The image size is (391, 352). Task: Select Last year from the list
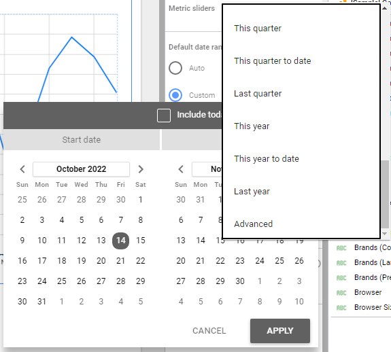pos(252,192)
